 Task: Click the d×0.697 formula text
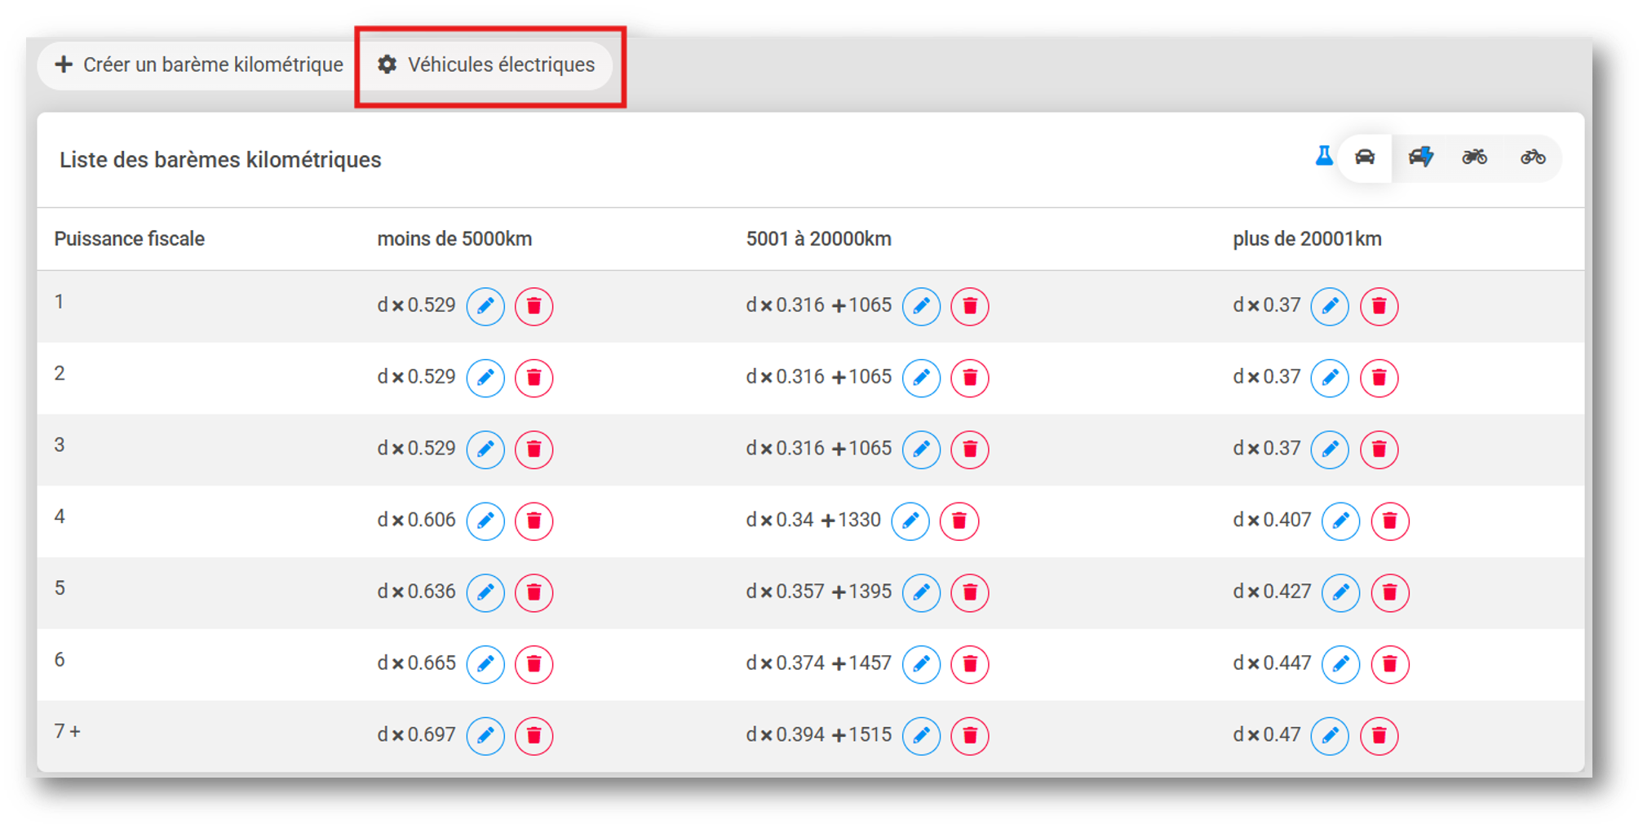tap(416, 734)
